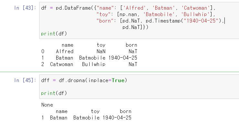Click the second code cell with dropna

pyautogui.click(x=139, y=87)
